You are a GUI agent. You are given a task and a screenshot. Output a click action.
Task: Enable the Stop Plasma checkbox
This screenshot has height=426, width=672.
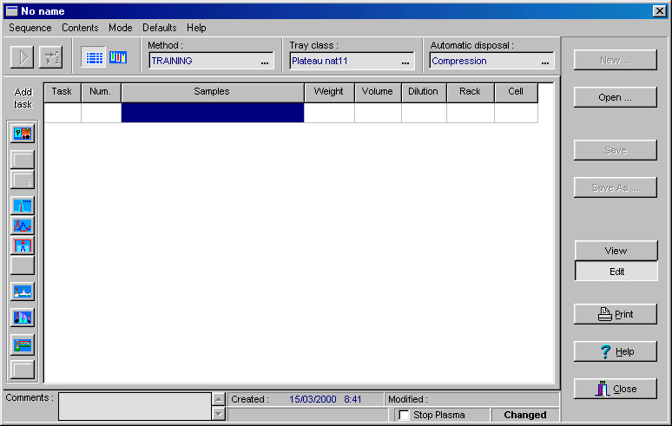(x=404, y=415)
